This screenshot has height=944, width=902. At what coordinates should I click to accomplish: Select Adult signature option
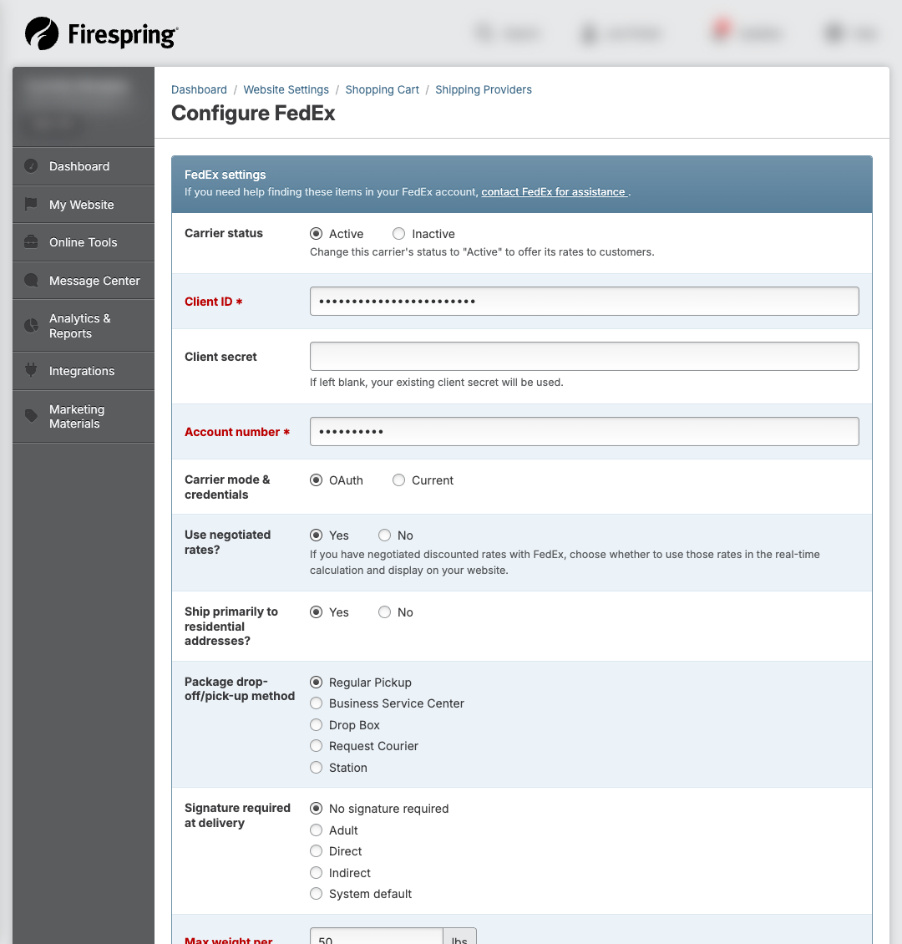coord(316,830)
